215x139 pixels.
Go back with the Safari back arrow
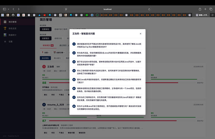click(13, 9)
